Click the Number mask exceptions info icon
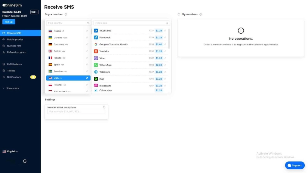The width and height of the screenshot is (308, 173). pyautogui.click(x=104, y=107)
